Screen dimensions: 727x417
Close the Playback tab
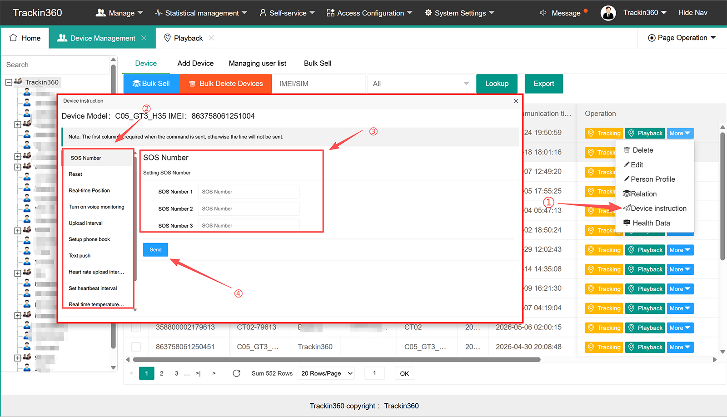(211, 38)
